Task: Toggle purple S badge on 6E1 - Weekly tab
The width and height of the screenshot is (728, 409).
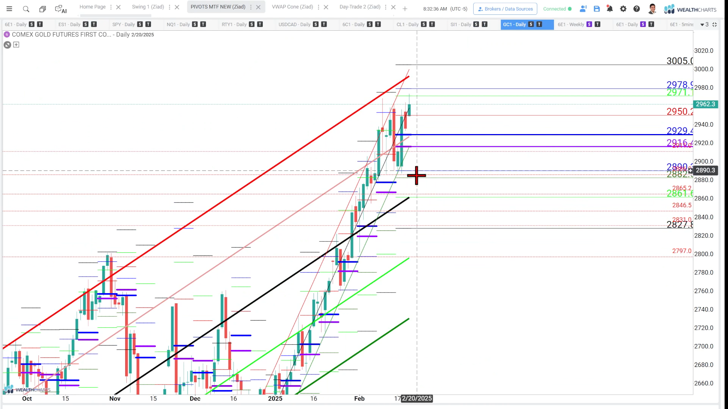Action: pos(589,24)
